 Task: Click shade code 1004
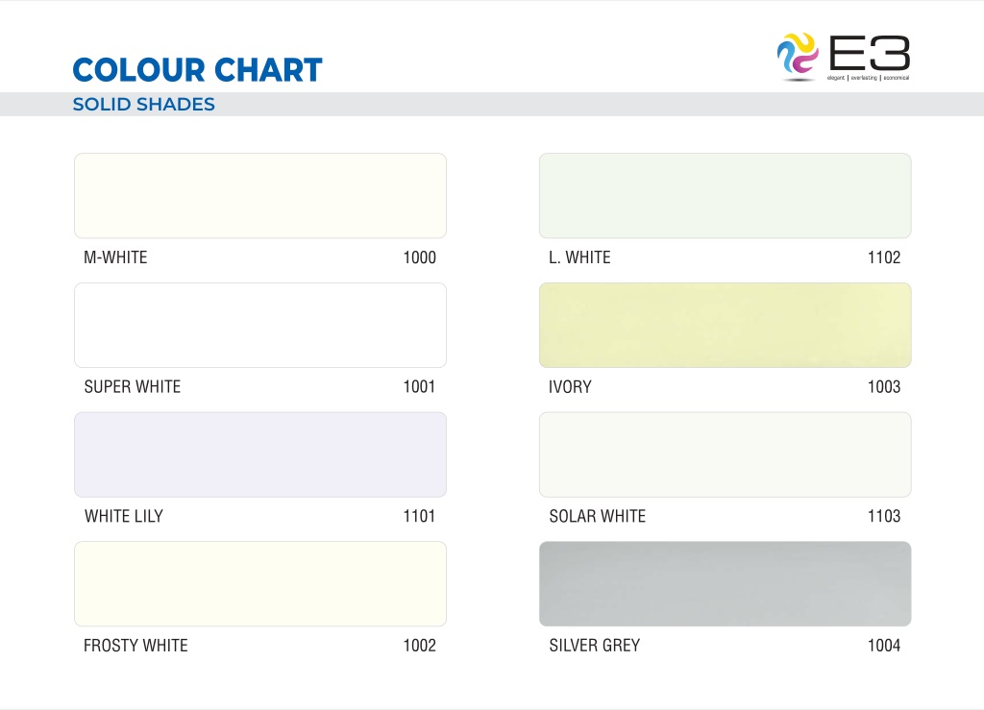tap(884, 646)
